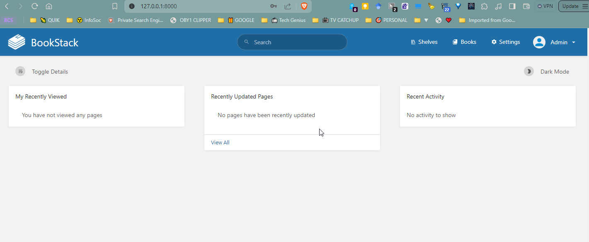589x242 pixels.
Task: Open the browser hamburger menu
Action: (584, 6)
